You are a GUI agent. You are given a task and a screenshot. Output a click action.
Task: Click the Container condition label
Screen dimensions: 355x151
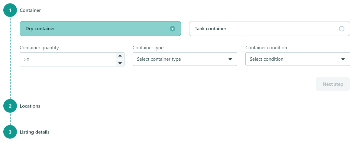pyautogui.click(x=266, y=48)
